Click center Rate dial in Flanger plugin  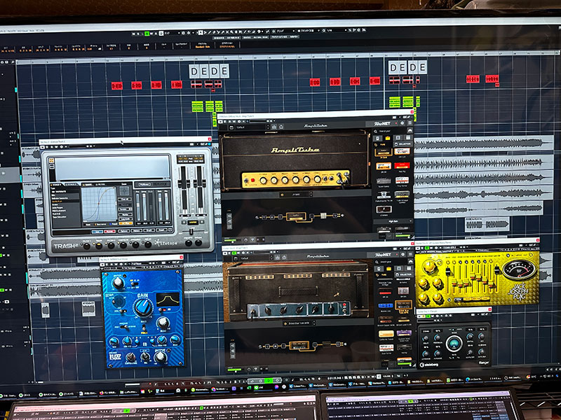tap(454, 343)
